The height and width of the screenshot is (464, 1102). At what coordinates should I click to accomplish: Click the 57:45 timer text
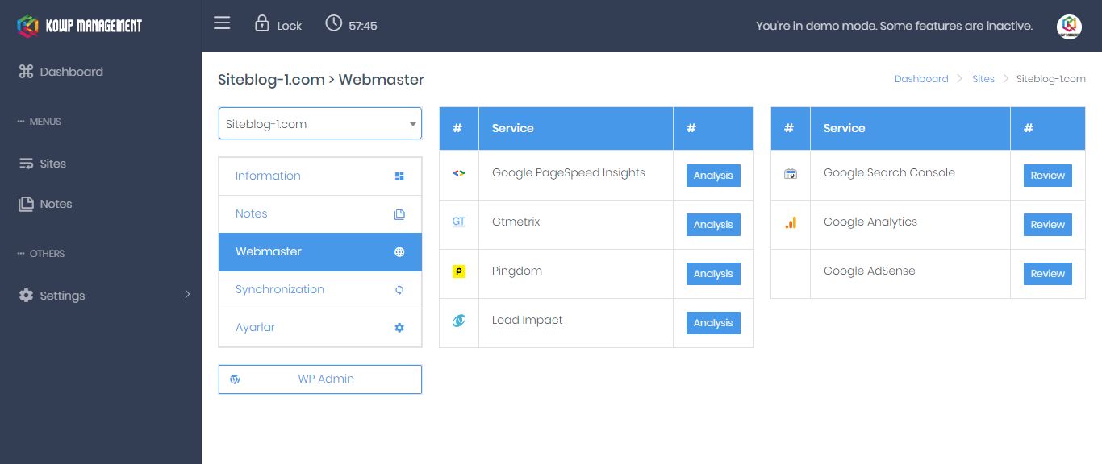tap(363, 26)
